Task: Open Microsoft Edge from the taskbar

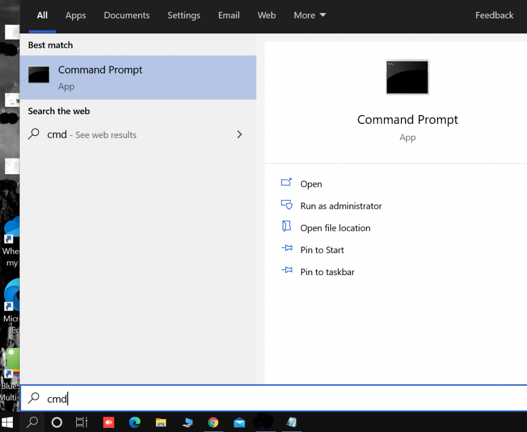Action: (135, 422)
